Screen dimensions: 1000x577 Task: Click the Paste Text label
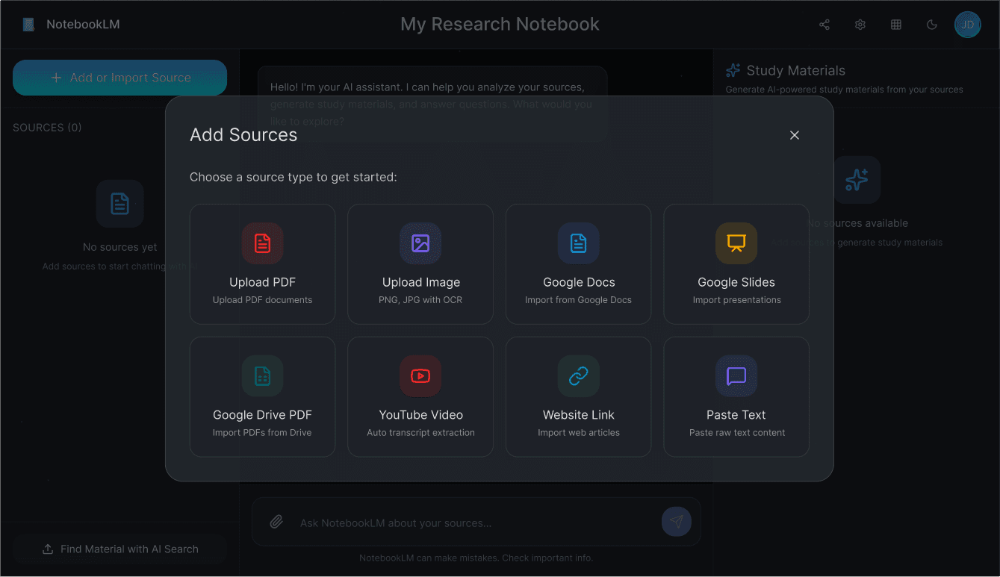pyautogui.click(x=736, y=415)
